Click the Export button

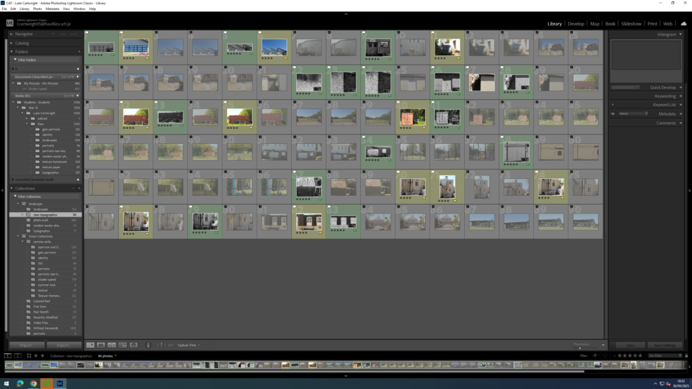[x=63, y=345]
